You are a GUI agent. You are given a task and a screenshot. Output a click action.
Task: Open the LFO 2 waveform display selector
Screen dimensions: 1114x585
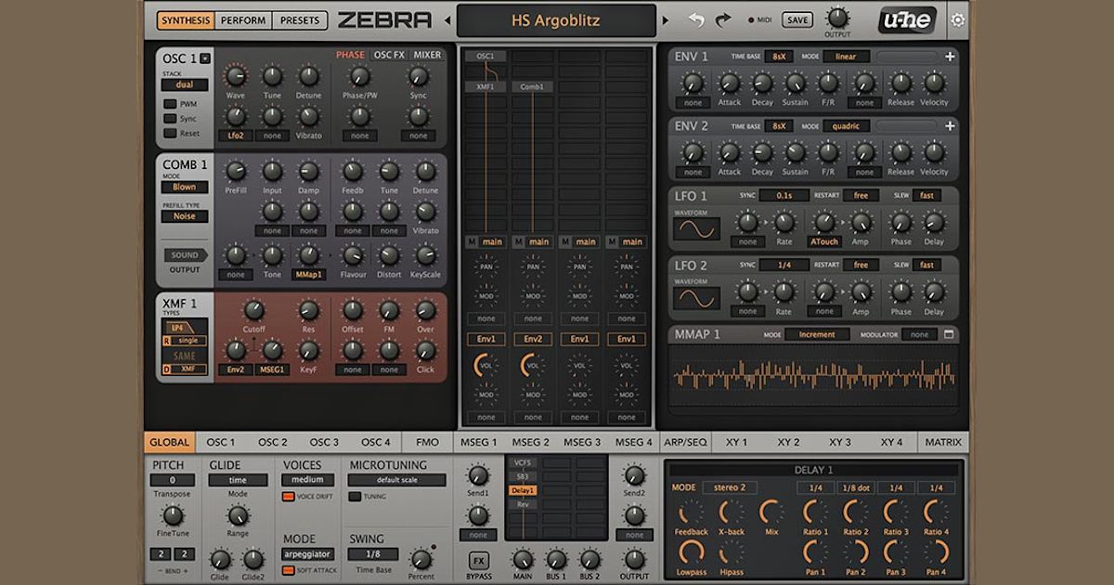pos(698,297)
